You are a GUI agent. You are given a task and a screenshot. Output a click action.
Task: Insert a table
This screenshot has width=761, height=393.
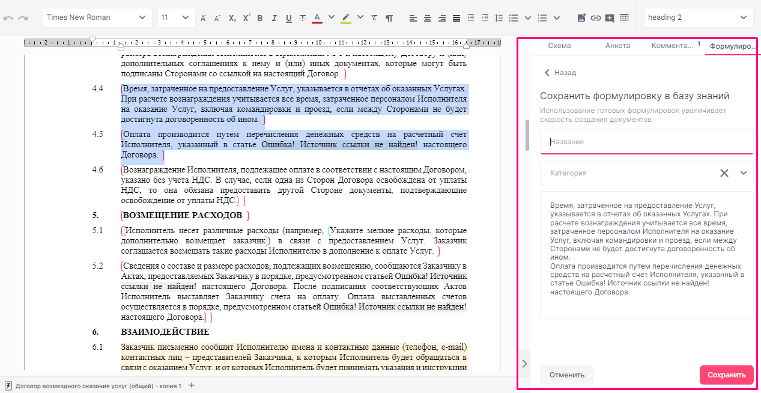click(624, 18)
